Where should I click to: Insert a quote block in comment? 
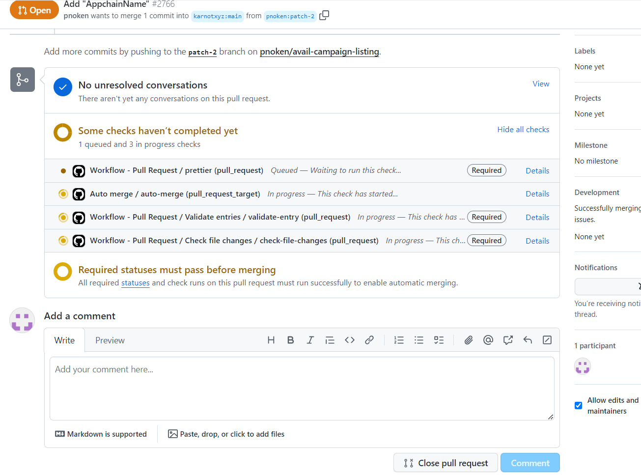click(x=330, y=340)
